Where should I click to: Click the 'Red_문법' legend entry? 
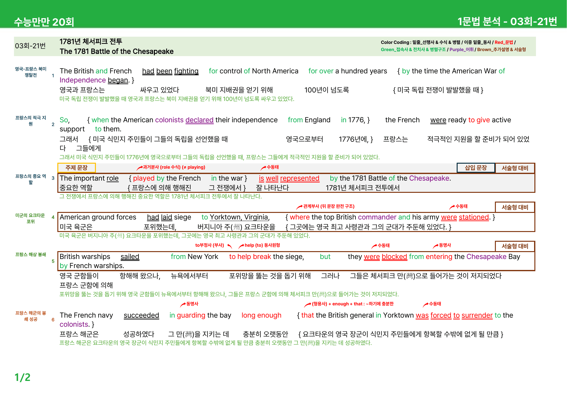[504, 42]
